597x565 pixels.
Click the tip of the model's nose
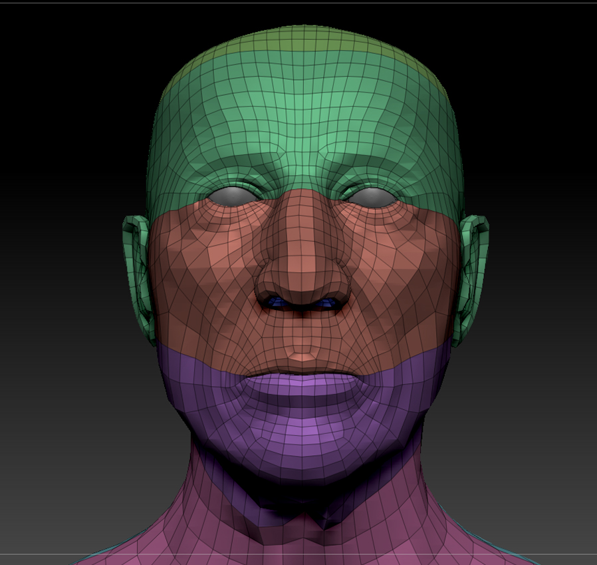pos(302,282)
